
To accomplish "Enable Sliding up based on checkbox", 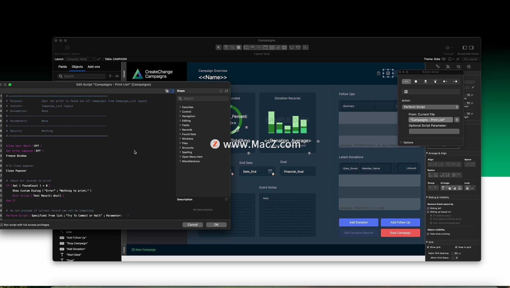I will (428, 212).
